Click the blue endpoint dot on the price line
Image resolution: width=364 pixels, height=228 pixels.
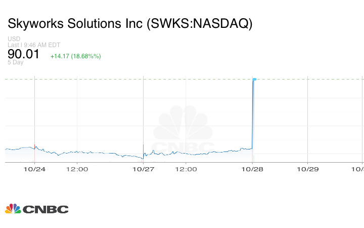[255, 80]
